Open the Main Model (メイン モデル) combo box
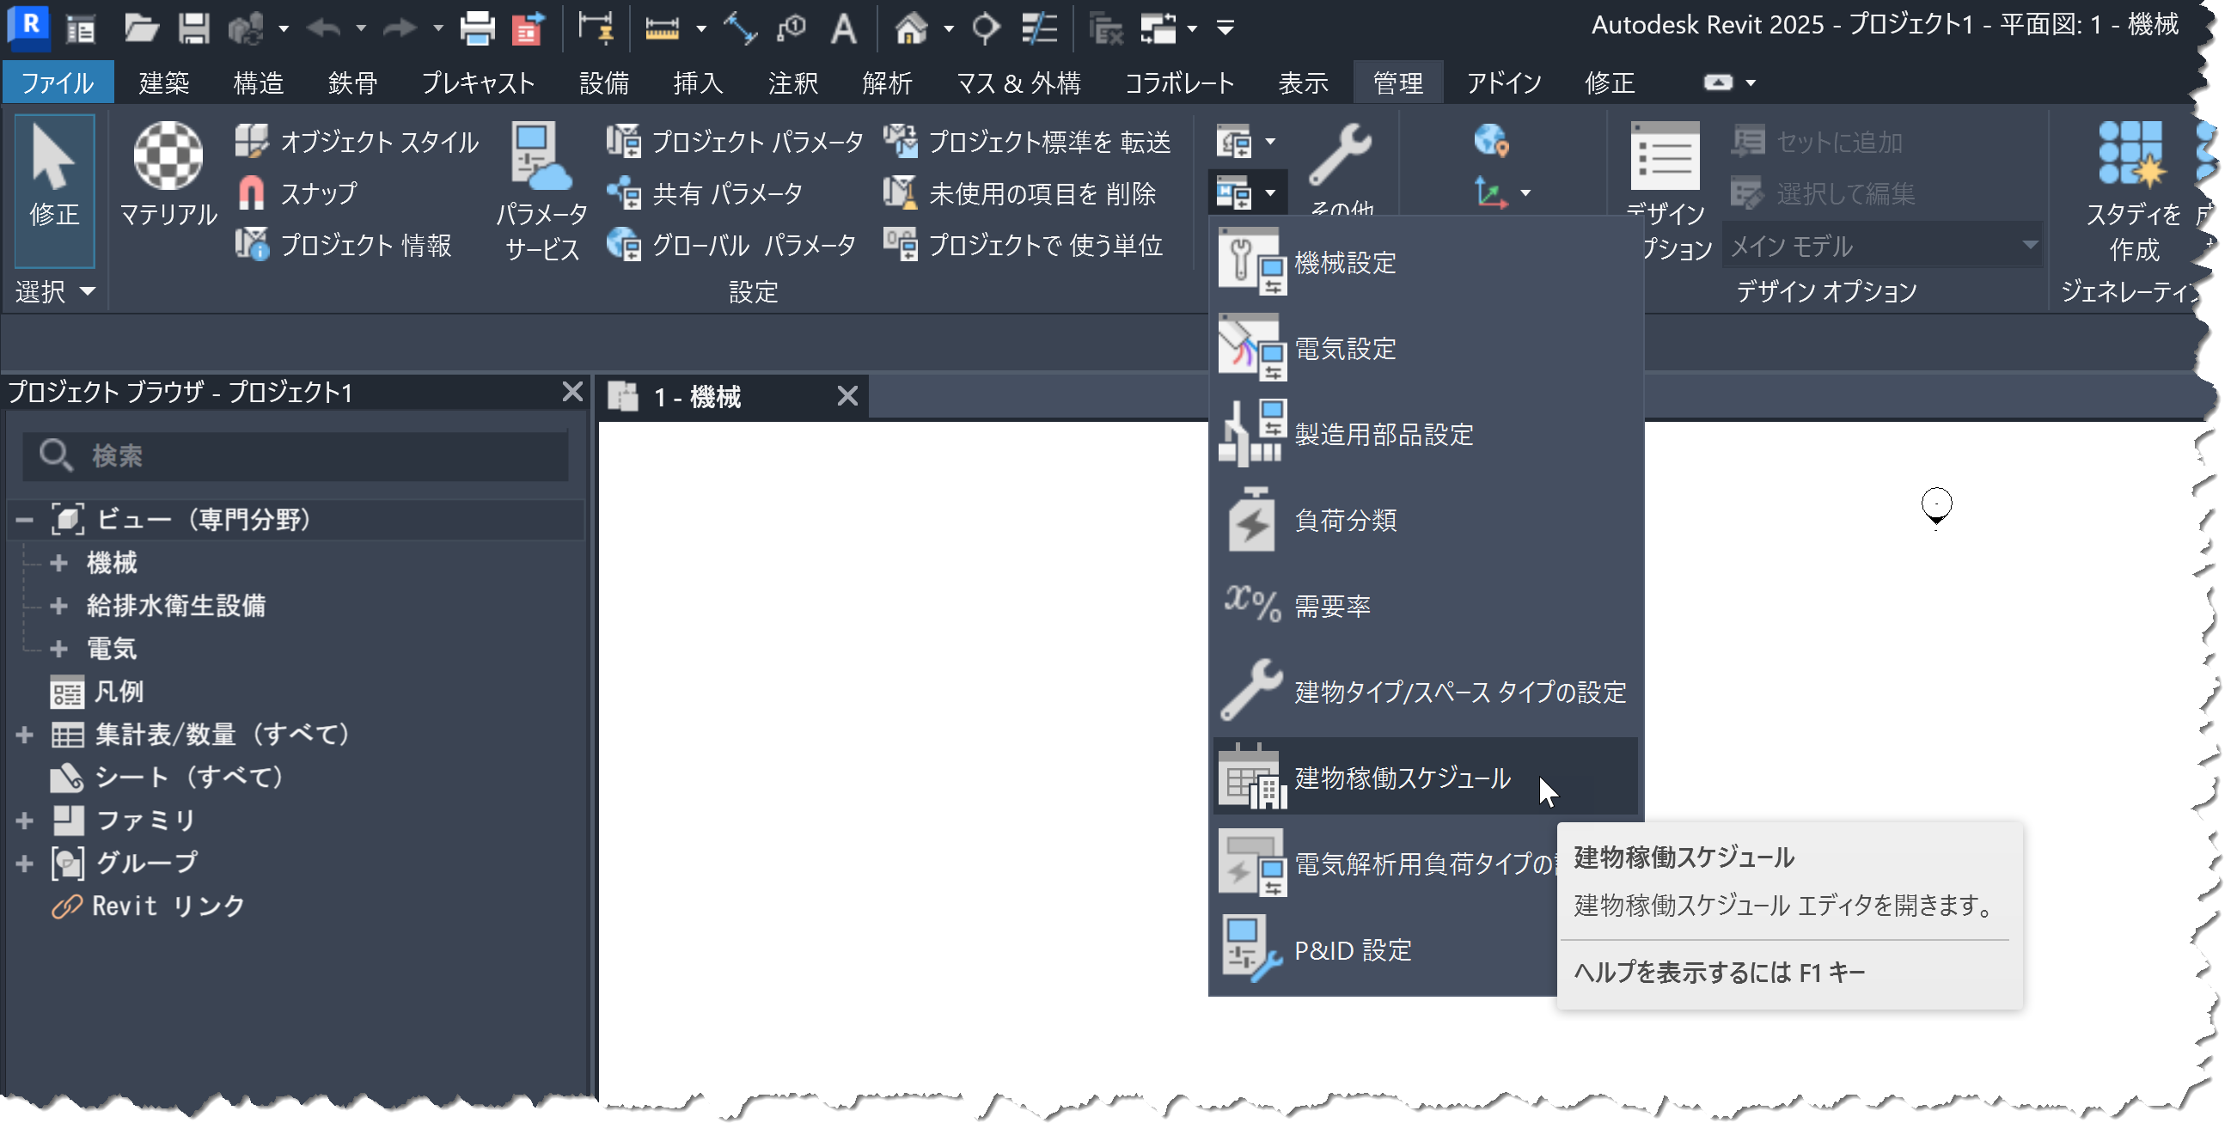The width and height of the screenshot is (2237, 1135). click(1881, 246)
